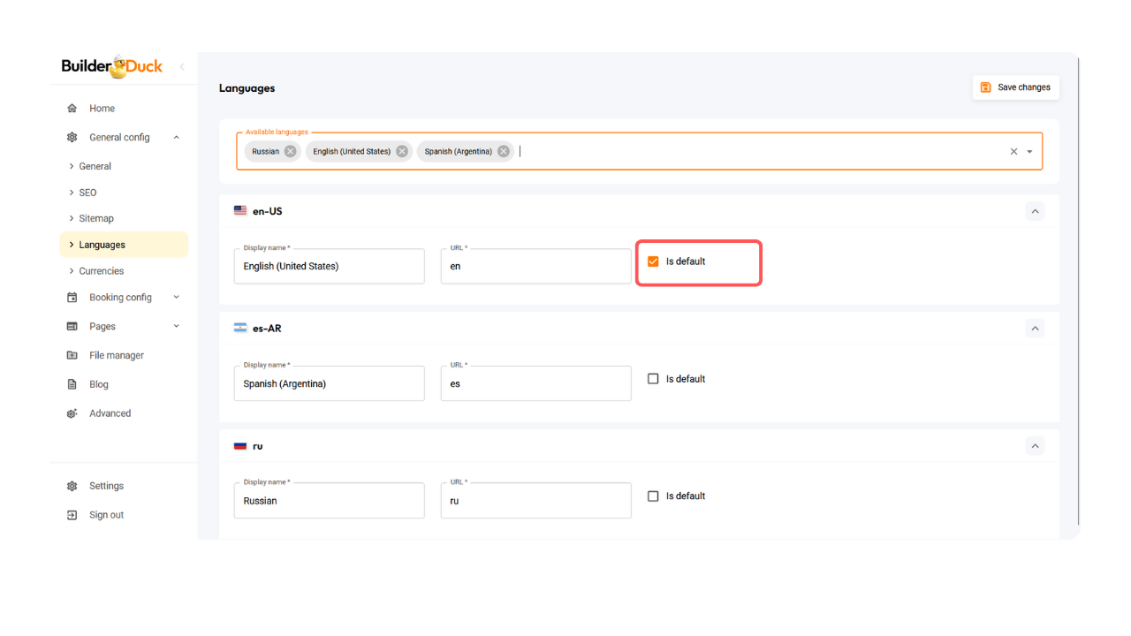Click the Save changes button
The height and width of the screenshot is (636, 1131).
[1015, 87]
